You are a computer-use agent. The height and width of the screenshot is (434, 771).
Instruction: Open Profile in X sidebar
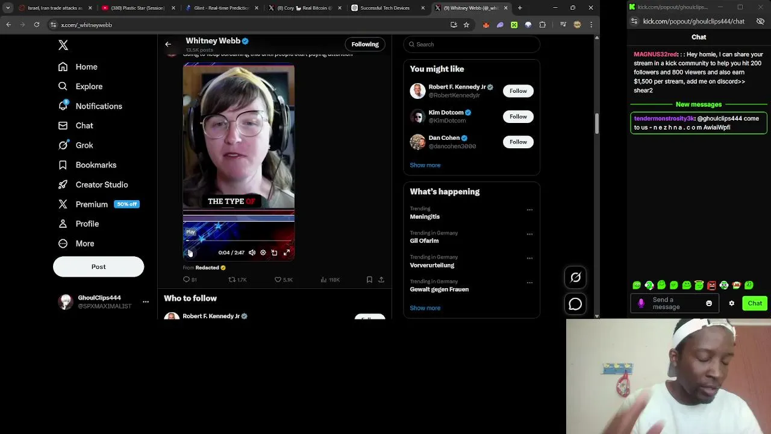pos(78,224)
